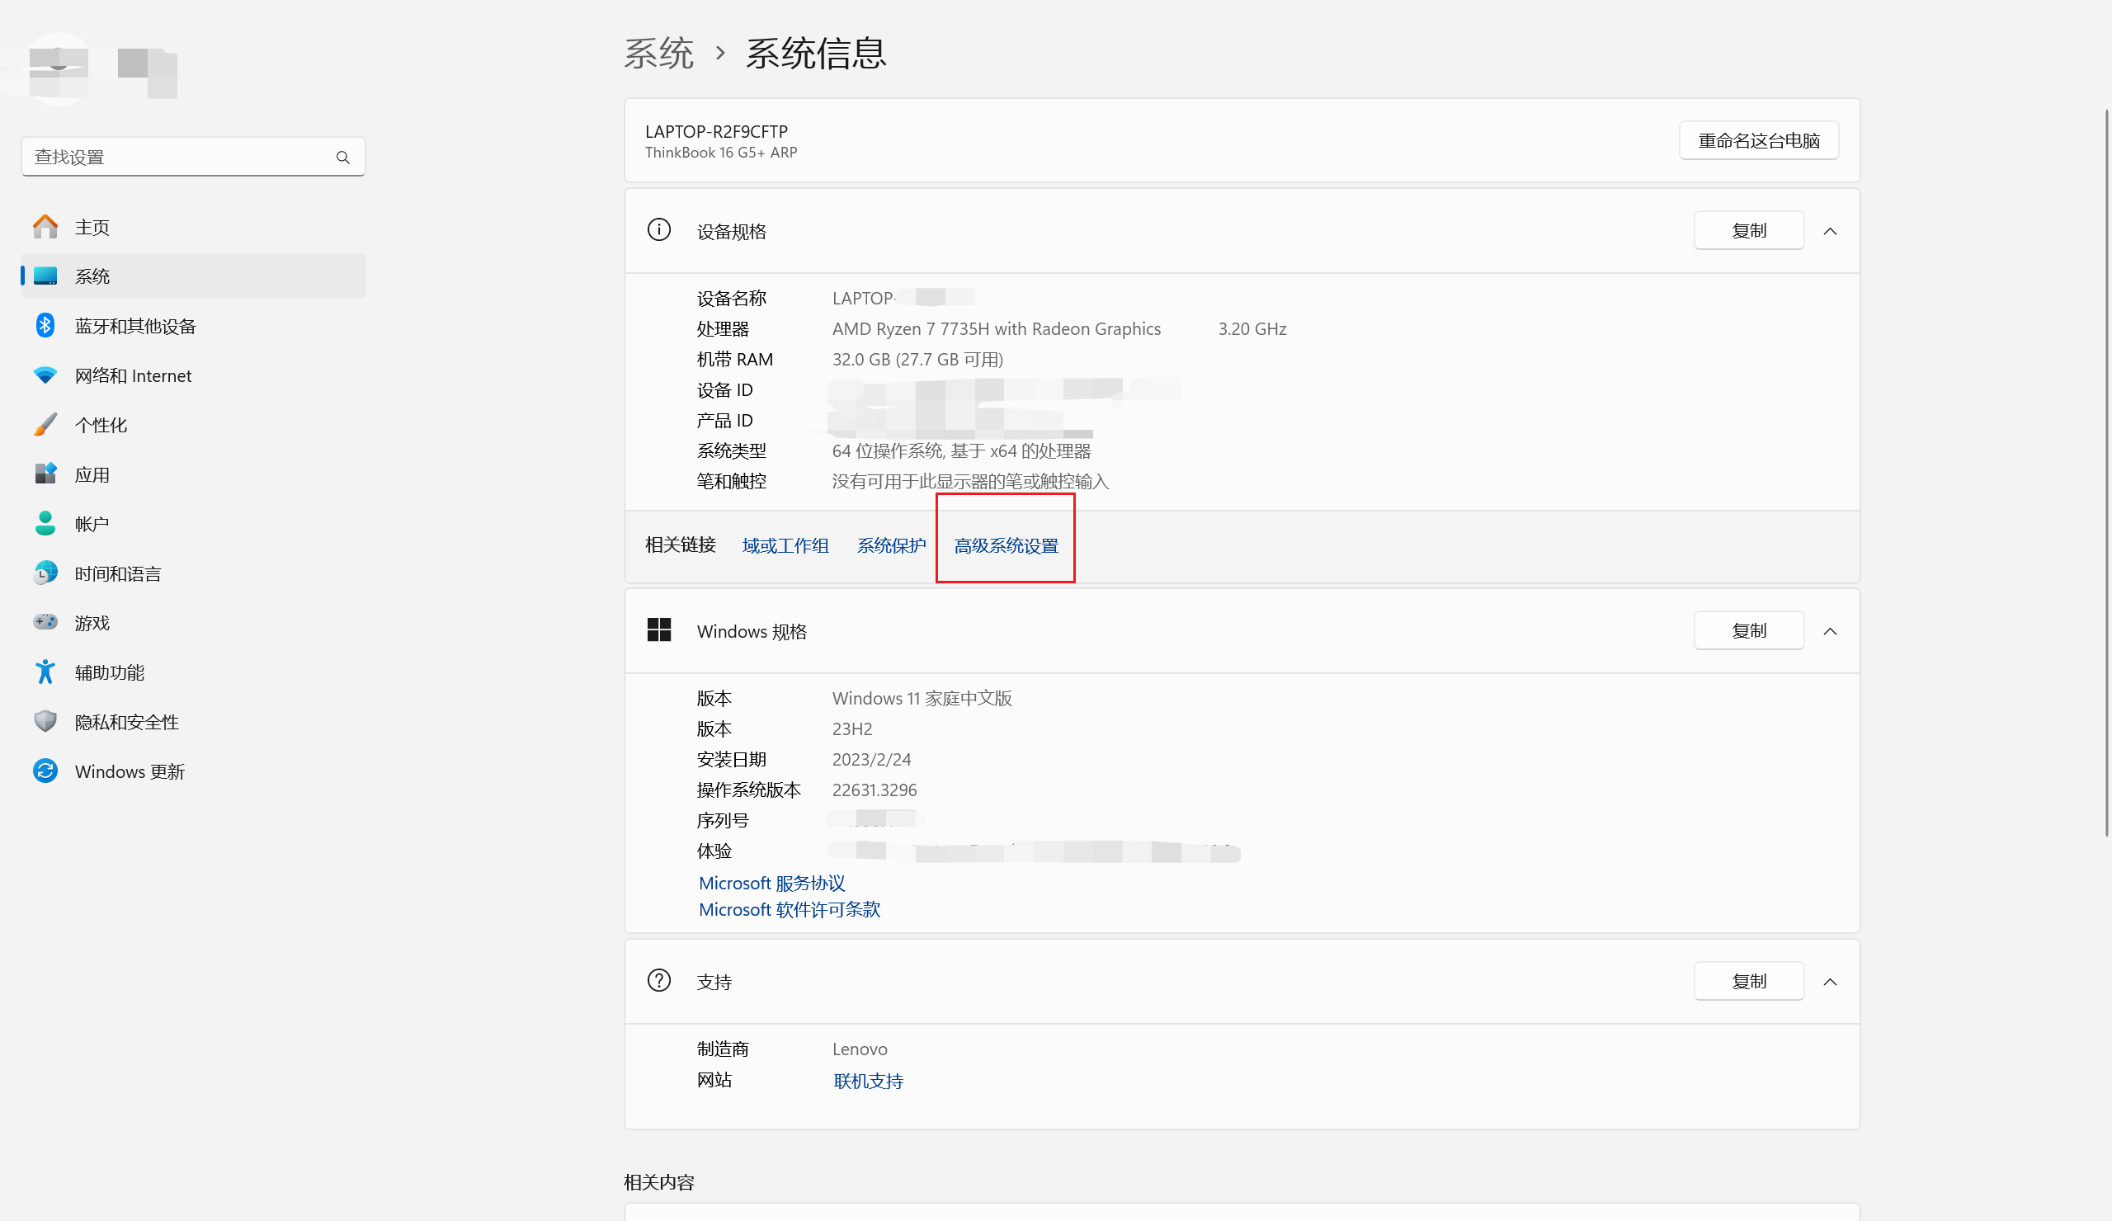Image resolution: width=2112 pixels, height=1221 pixels.
Task: Click the shield icon for 隐私和安全性
Action: 45,722
